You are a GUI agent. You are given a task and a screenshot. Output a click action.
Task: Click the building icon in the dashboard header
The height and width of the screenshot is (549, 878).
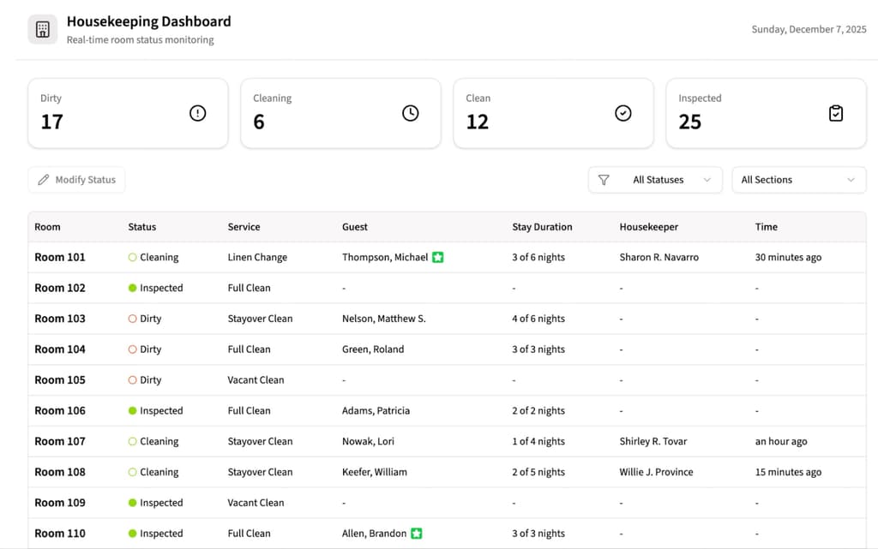click(x=42, y=29)
